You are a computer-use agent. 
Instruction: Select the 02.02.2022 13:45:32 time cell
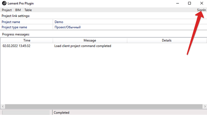[x=16, y=46]
